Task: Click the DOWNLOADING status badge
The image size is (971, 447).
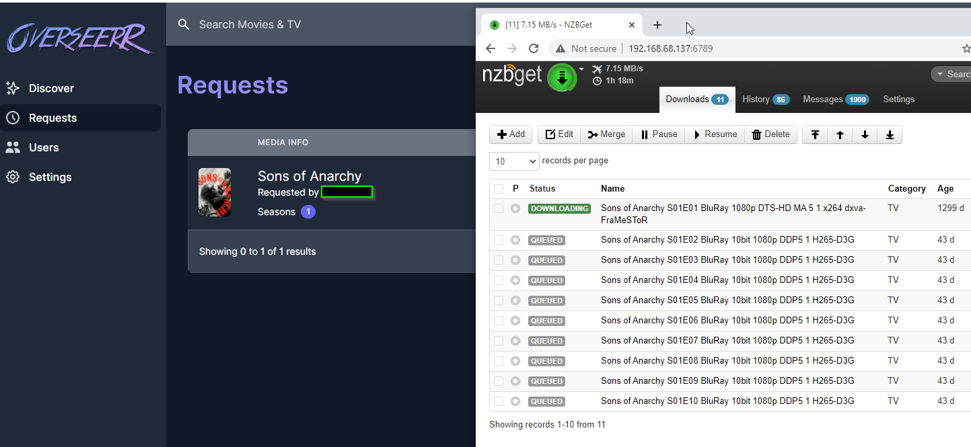Action: (559, 208)
